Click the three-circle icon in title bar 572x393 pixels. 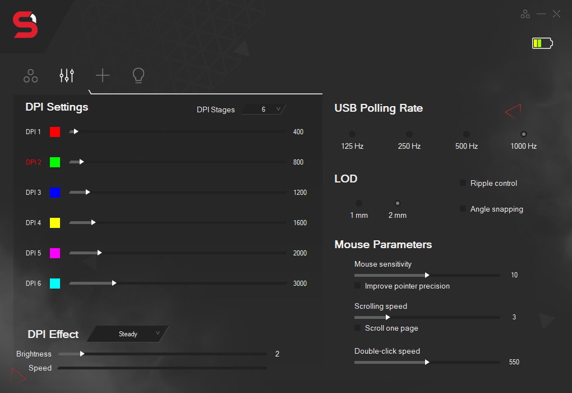pyautogui.click(x=525, y=14)
